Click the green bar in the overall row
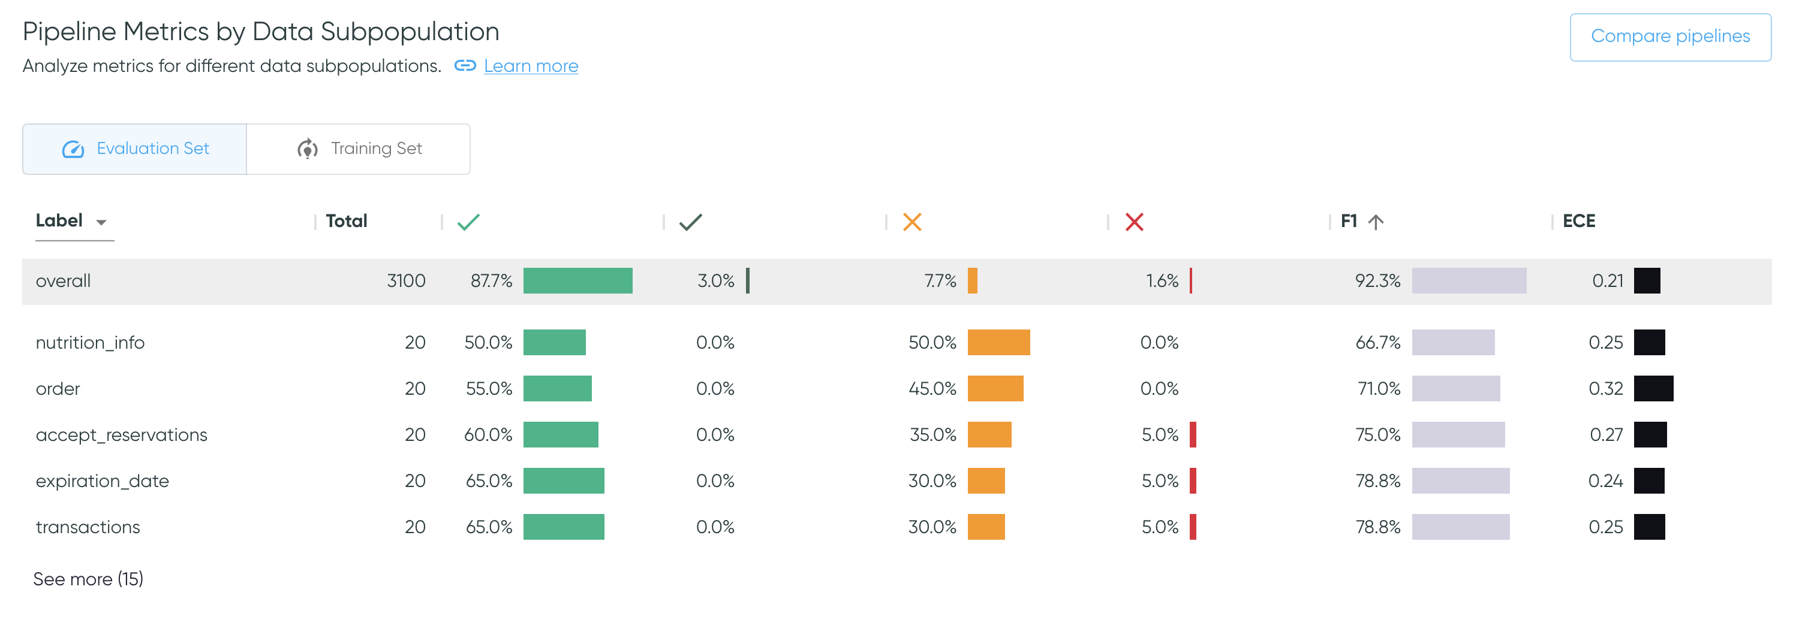The height and width of the screenshot is (629, 1799). click(577, 281)
